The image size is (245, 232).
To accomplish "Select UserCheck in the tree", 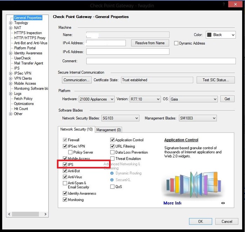I will [22, 58].
